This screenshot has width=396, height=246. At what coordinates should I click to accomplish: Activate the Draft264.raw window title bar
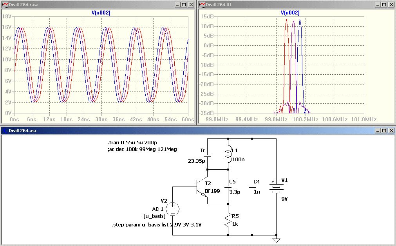pos(98,5)
